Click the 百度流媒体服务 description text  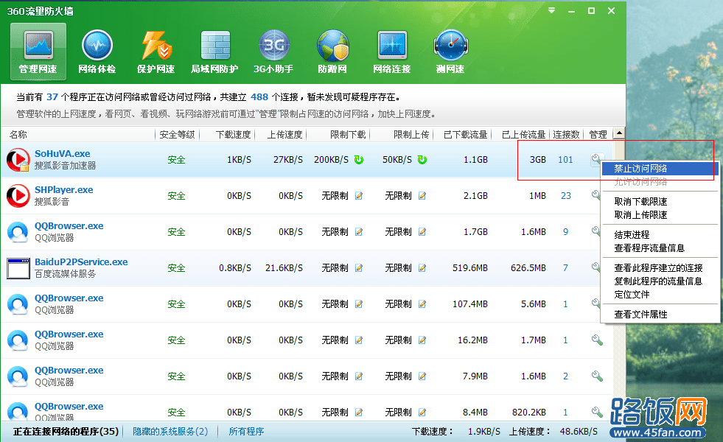(65, 274)
